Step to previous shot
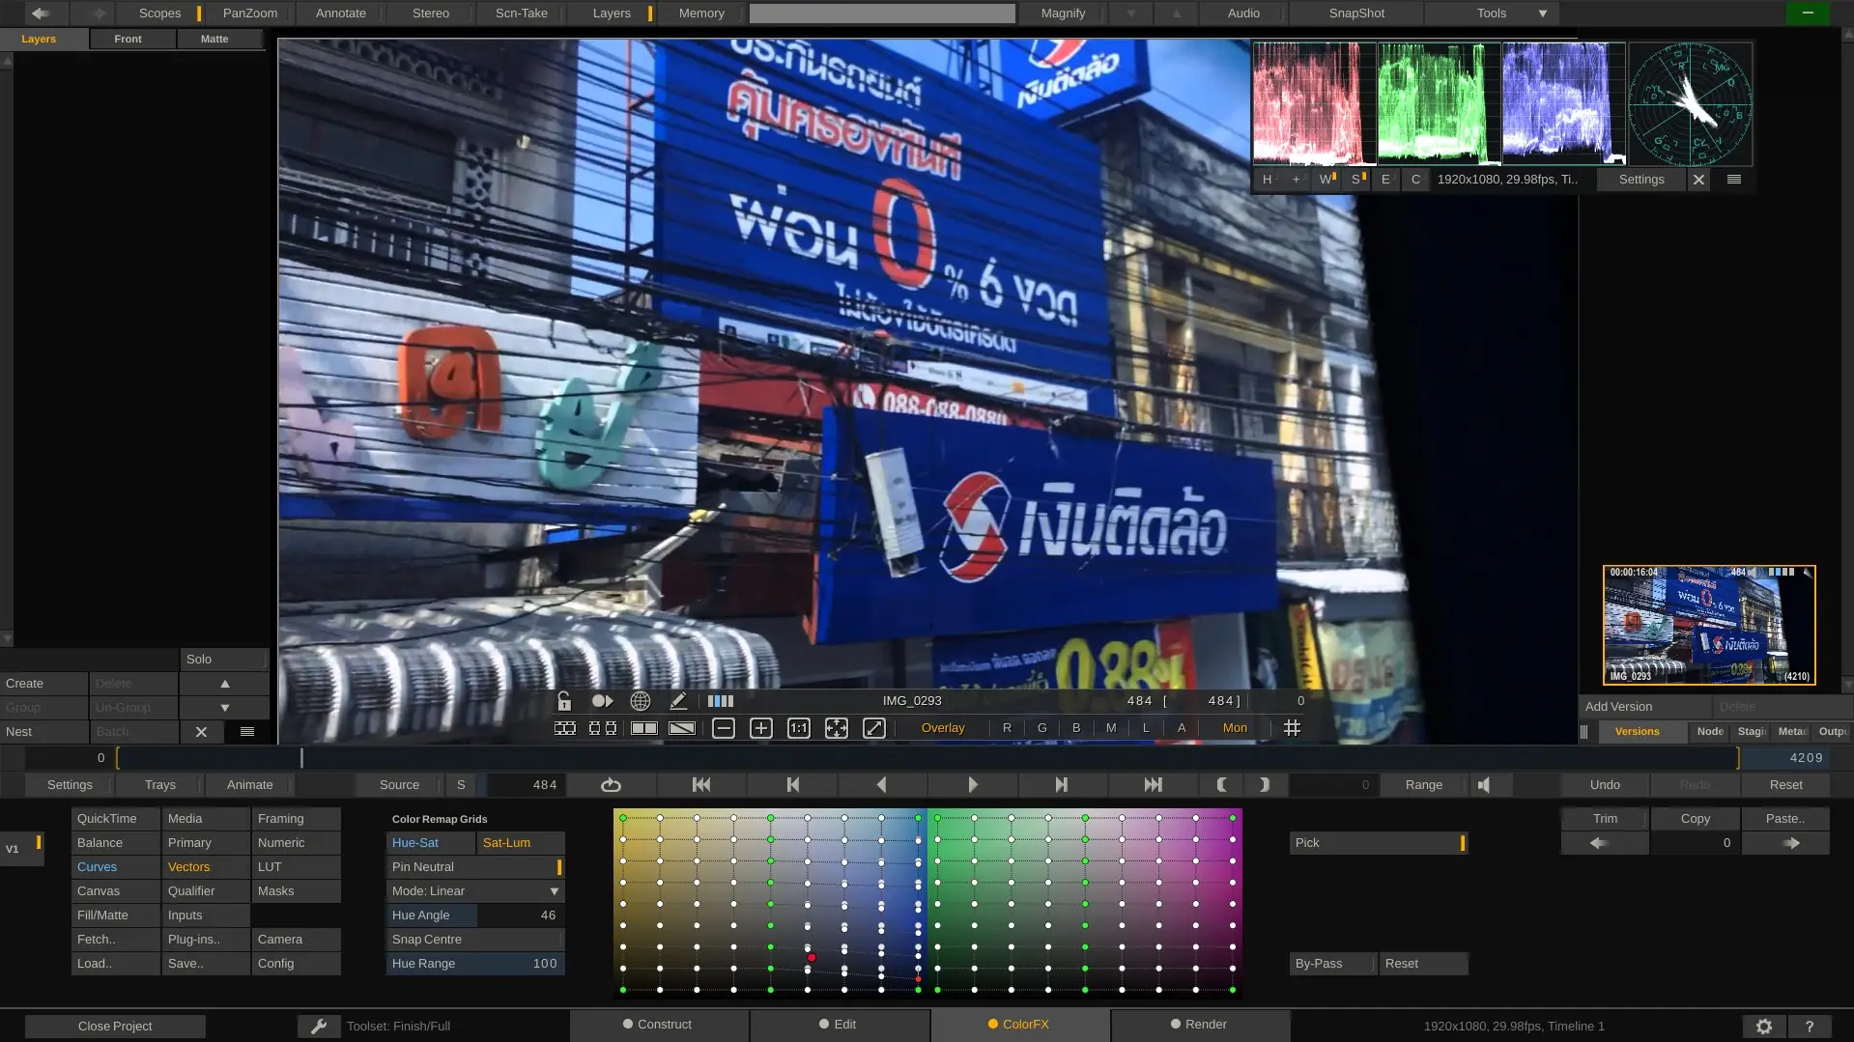This screenshot has width=1854, height=1042. [x=792, y=785]
